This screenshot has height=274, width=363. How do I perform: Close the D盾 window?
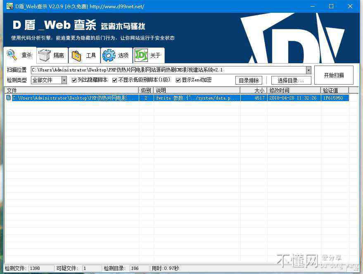pos(350,7)
